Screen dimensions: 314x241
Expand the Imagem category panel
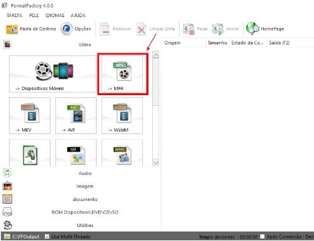(x=85, y=186)
